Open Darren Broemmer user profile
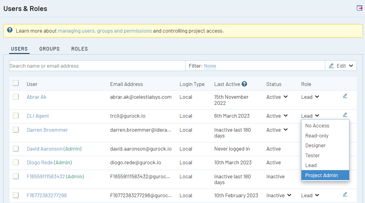The image size is (365, 203). (47, 130)
